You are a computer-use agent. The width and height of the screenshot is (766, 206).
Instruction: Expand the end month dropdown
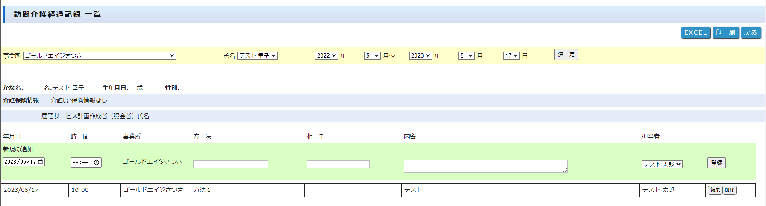(466, 56)
